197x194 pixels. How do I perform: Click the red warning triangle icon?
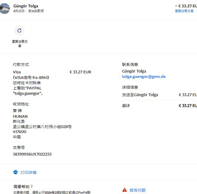tap(125, 190)
